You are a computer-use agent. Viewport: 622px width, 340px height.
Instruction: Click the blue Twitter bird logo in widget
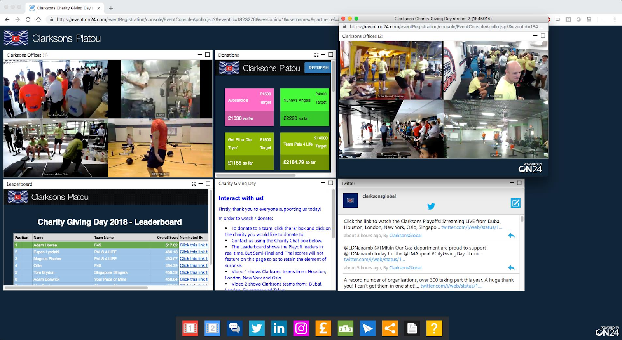(431, 206)
